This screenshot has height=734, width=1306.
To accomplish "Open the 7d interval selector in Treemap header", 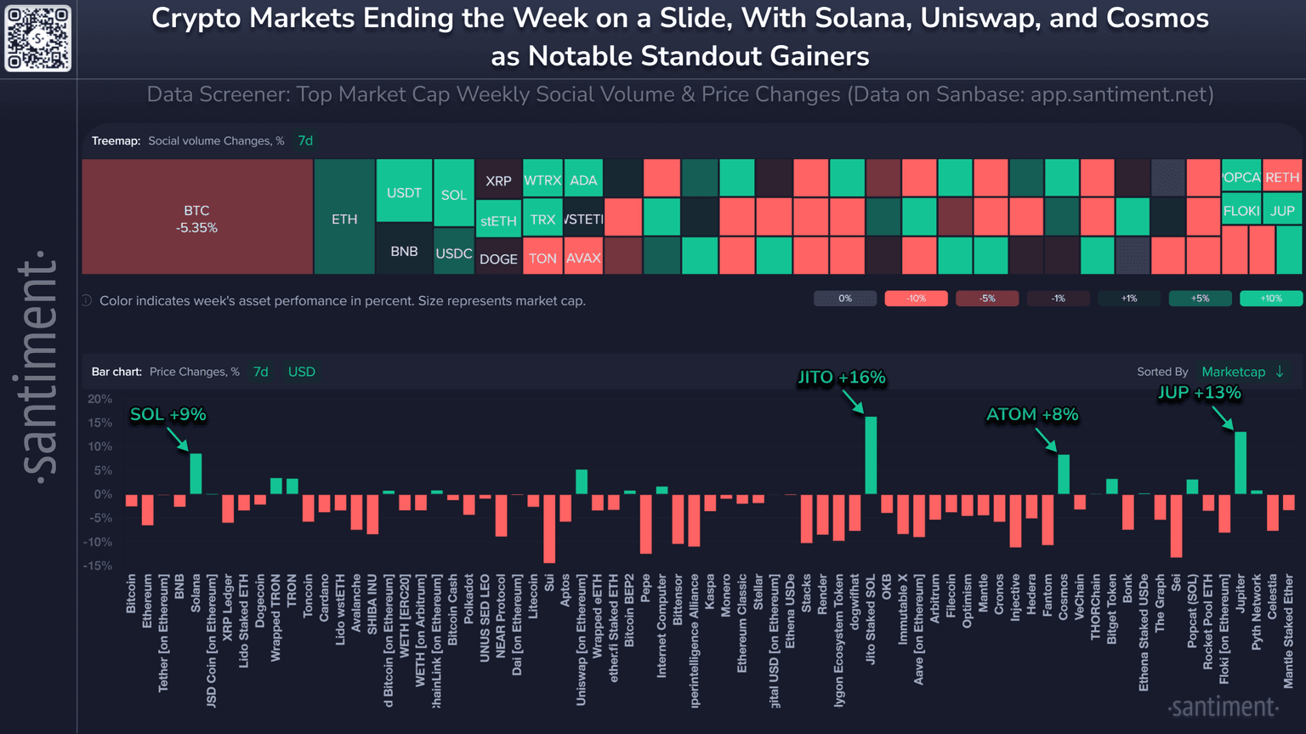I will tap(305, 140).
